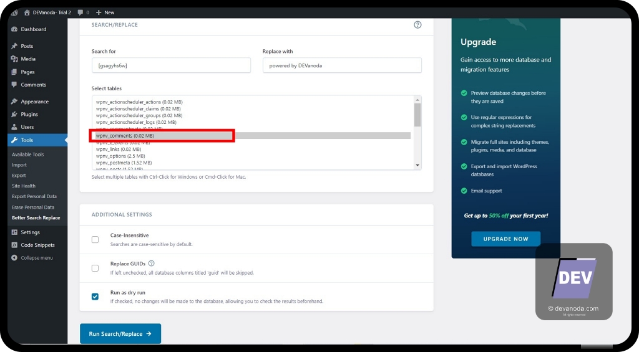Check the Replace GUIDs checkbox

(x=95, y=268)
